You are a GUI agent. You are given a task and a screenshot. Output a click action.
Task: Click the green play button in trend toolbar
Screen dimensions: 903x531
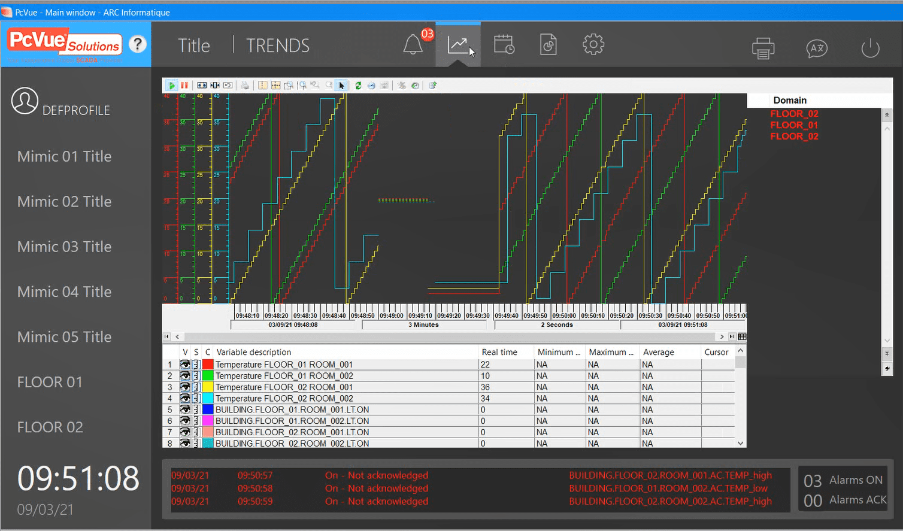(x=171, y=86)
